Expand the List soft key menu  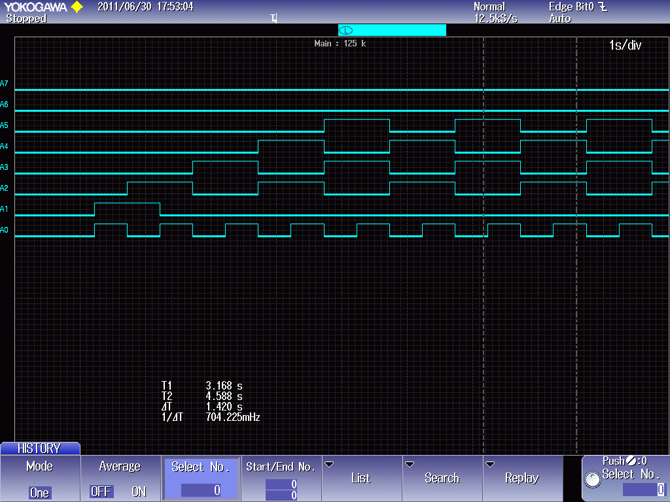pyautogui.click(x=361, y=478)
